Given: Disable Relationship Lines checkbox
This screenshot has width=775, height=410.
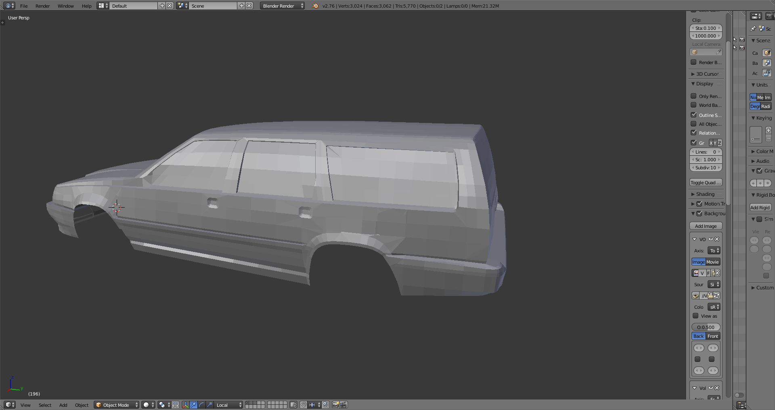Looking at the screenshot, I should pos(693,133).
